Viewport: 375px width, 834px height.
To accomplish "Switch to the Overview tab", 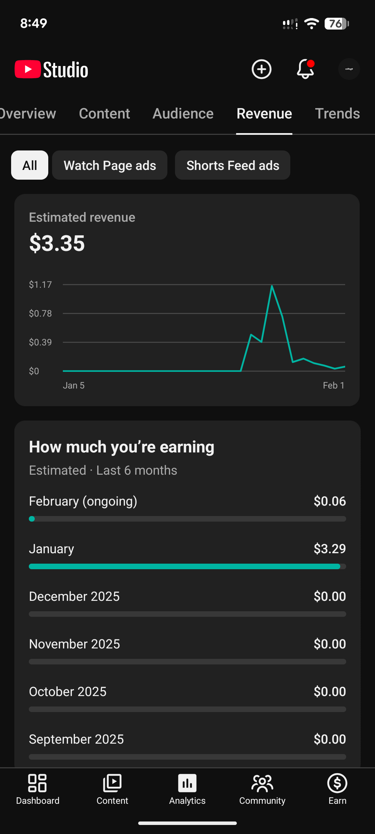I will click(28, 114).
